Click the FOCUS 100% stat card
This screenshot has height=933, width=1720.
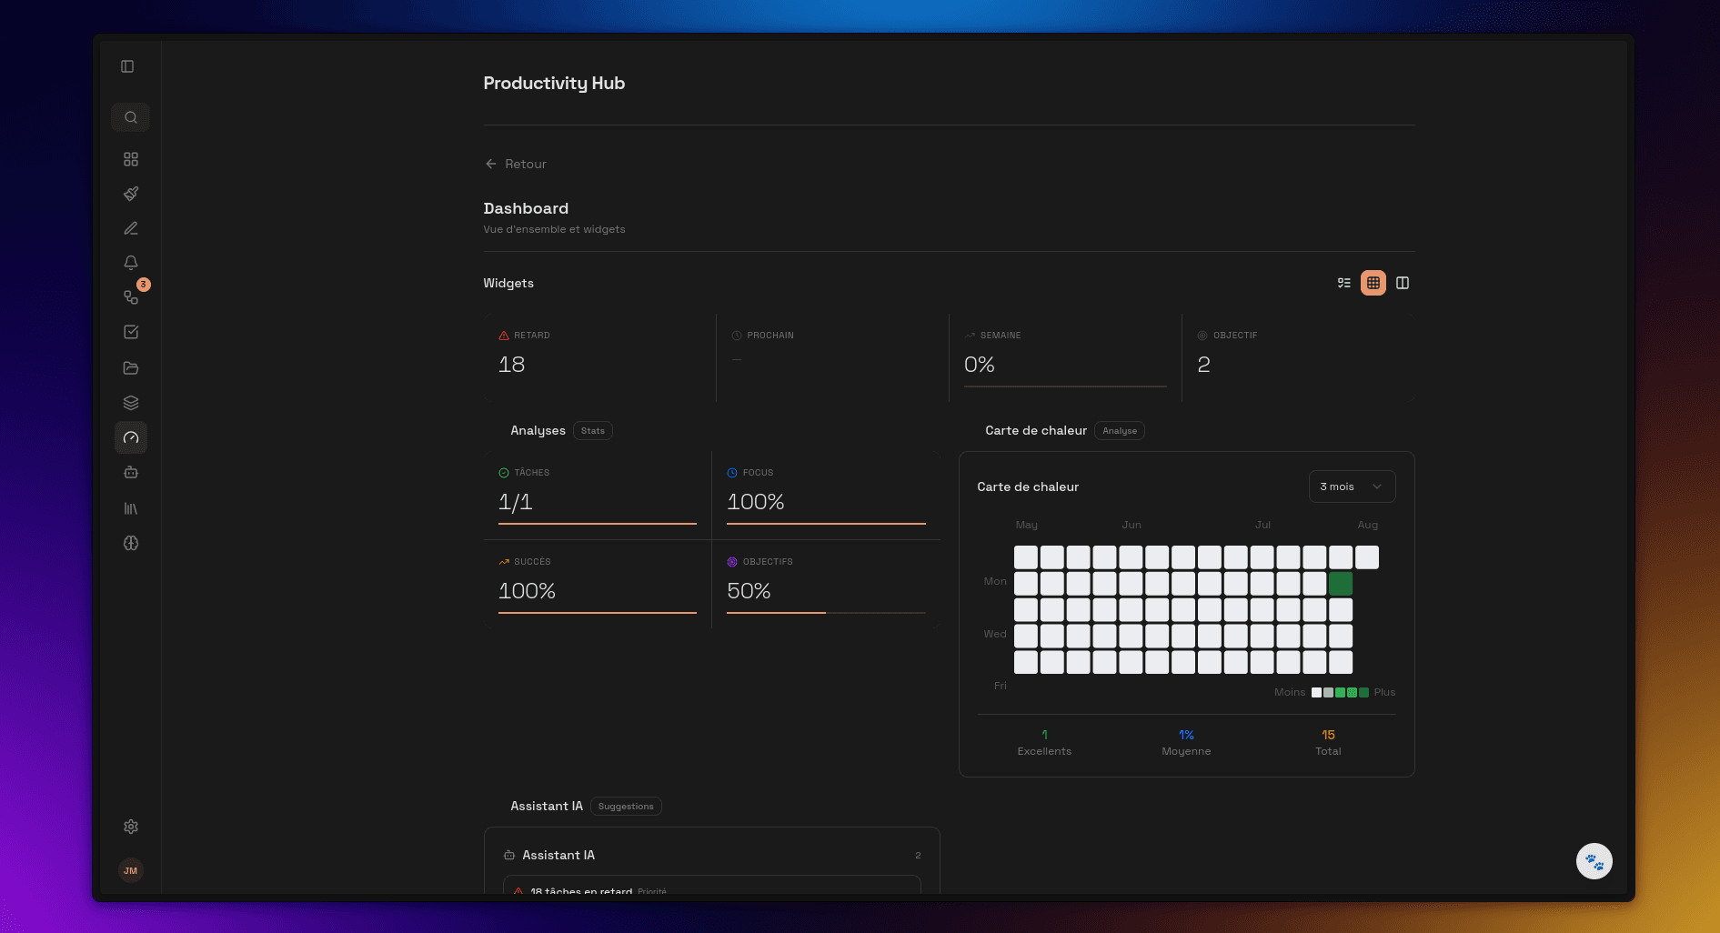pyautogui.click(x=826, y=496)
